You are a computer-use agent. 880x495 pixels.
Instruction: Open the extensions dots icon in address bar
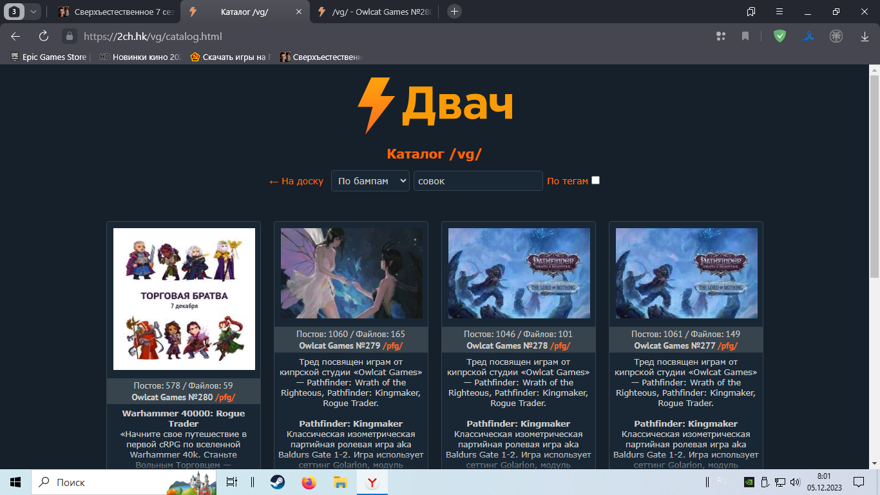(x=721, y=37)
